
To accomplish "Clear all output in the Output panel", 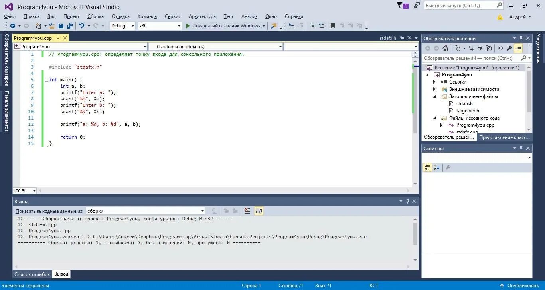I will coord(247,211).
